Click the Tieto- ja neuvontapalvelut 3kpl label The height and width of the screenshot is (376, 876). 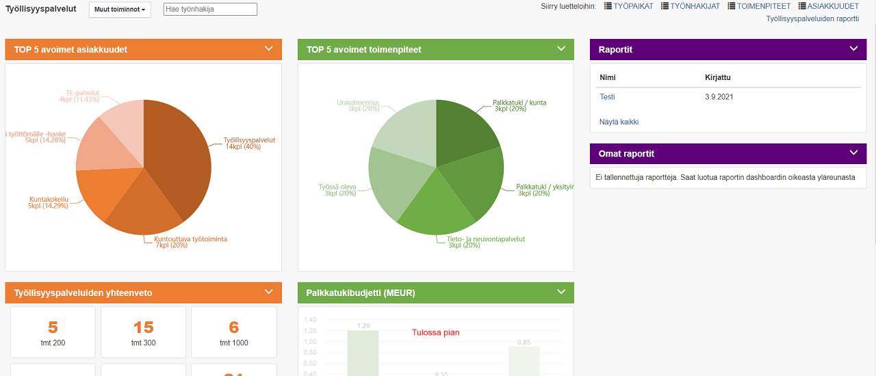click(487, 242)
